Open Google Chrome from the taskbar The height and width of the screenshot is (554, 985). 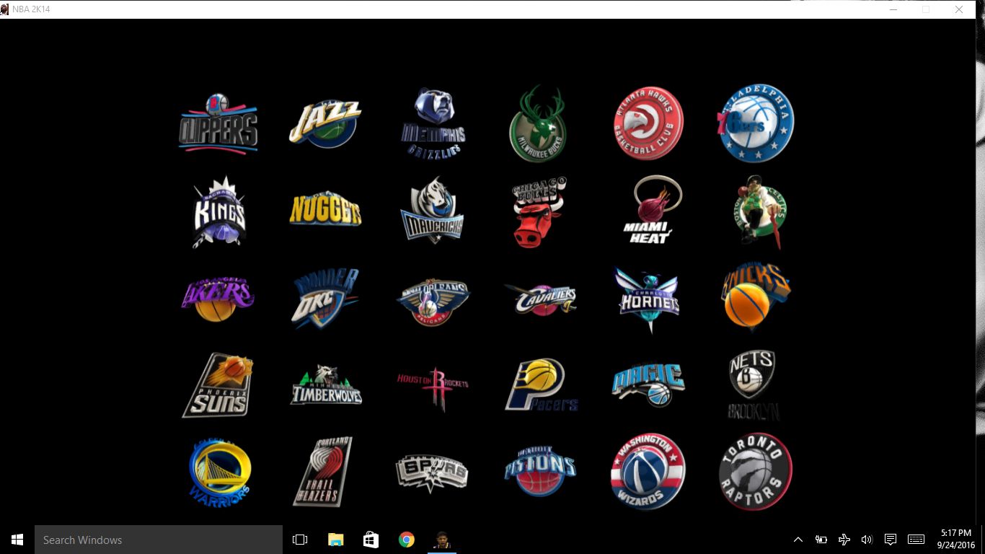[407, 540]
